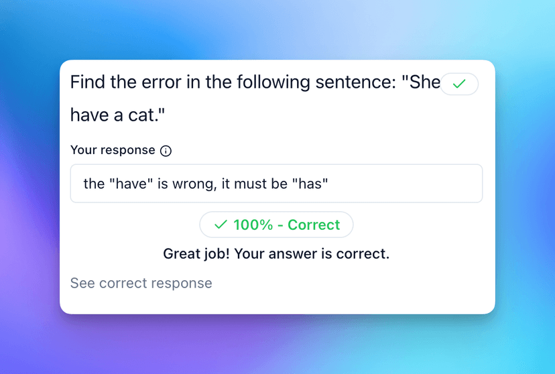This screenshot has height=374, width=555.
Task: Click the word "Correct" in the green badge
Action: pyautogui.click(x=314, y=225)
